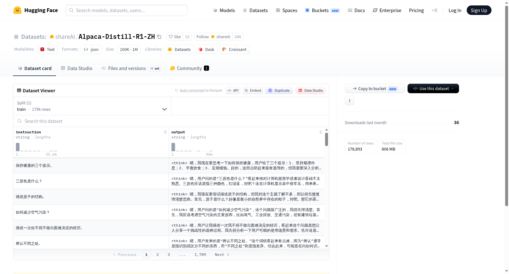The image size is (509, 274).
Task: Open the Pricing page
Action: (x=416, y=10)
